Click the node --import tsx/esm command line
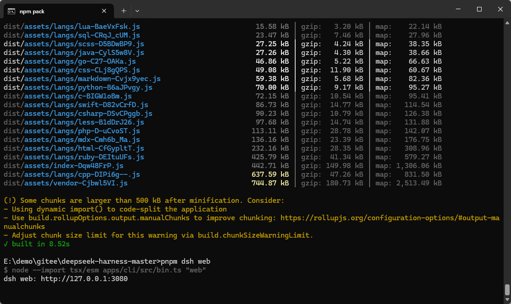 105,270
